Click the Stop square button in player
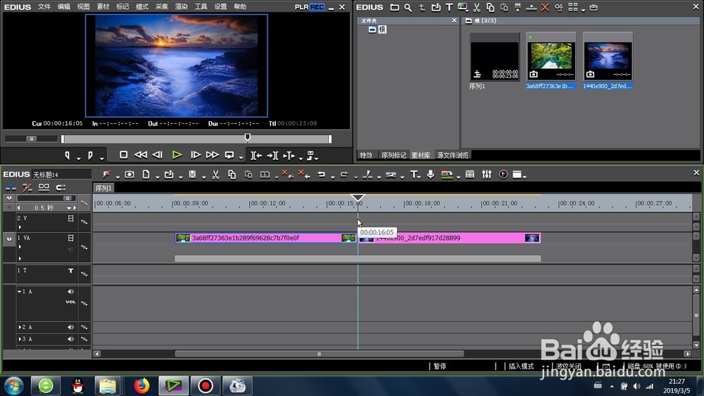 point(123,155)
